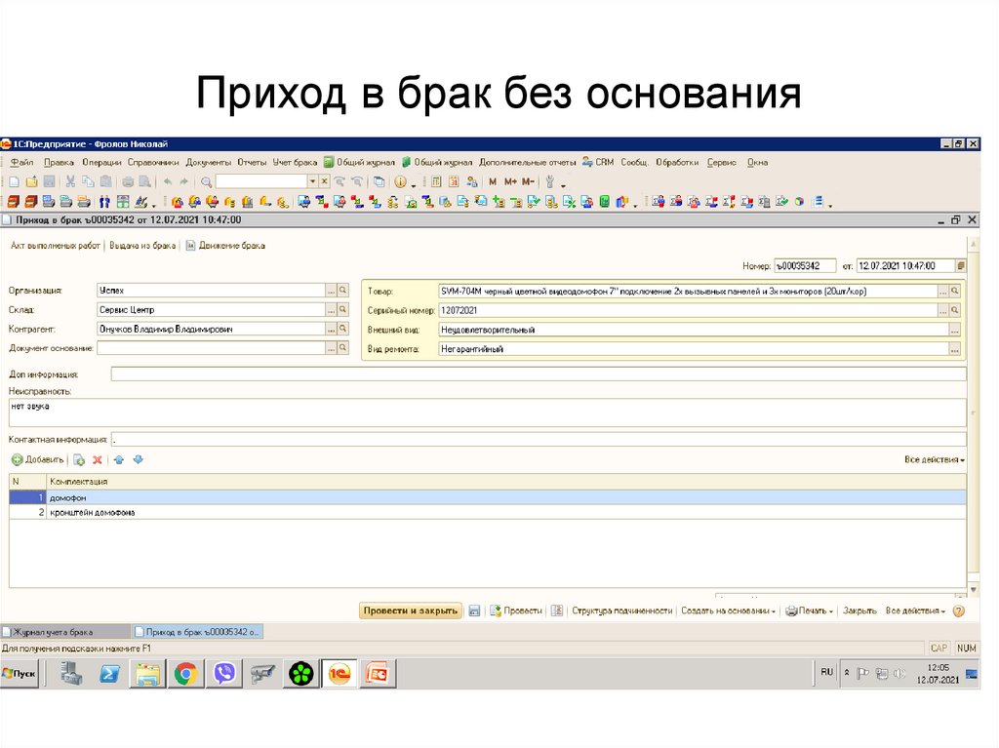Click the calculator icon in toolbar

tap(436, 181)
